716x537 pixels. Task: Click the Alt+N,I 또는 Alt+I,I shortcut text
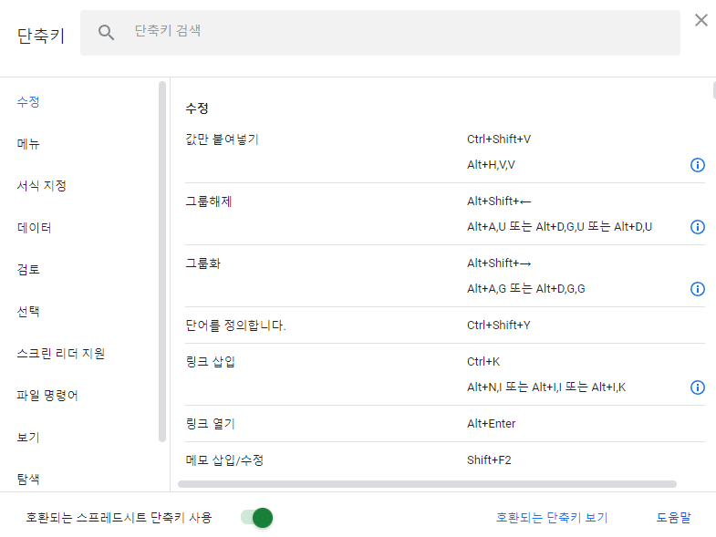[546, 387]
